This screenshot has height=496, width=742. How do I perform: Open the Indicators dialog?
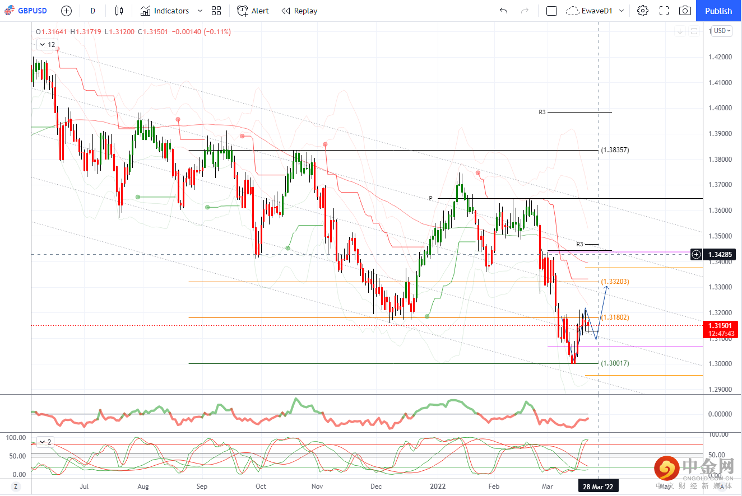tap(165, 11)
